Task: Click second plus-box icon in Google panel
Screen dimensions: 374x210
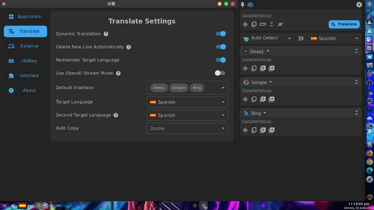Action: tap(271, 99)
